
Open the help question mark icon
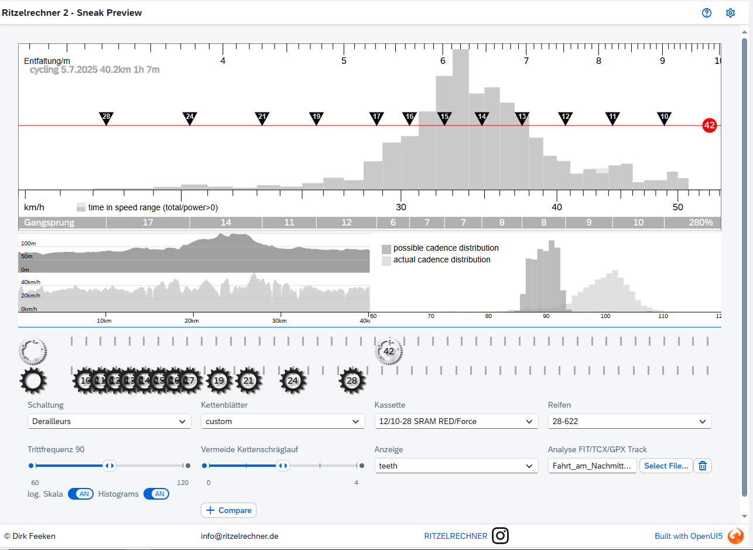pos(707,13)
